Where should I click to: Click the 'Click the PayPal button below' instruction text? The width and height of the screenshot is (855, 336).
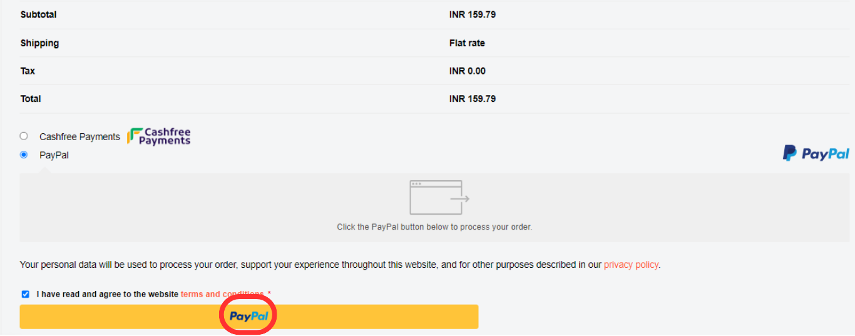coord(434,227)
